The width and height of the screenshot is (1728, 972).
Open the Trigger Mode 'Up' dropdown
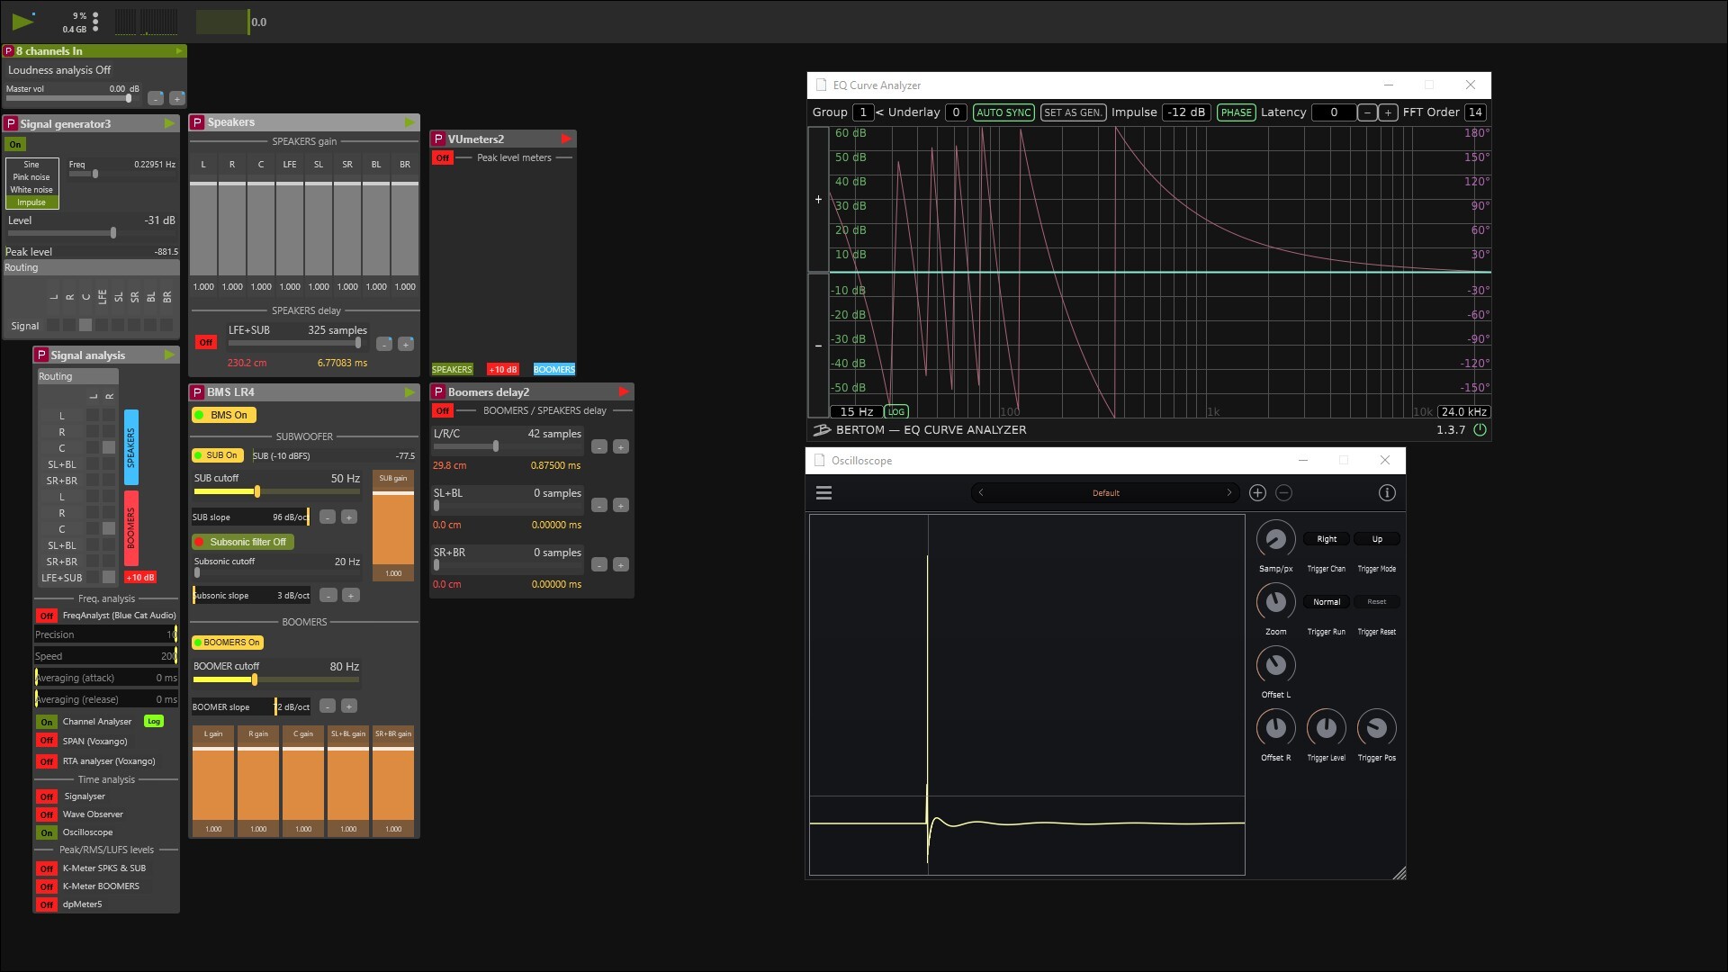1377,539
